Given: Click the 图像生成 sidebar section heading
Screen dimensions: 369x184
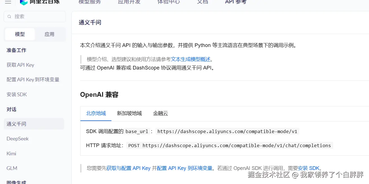Looking at the screenshot, I should (16, 182).
